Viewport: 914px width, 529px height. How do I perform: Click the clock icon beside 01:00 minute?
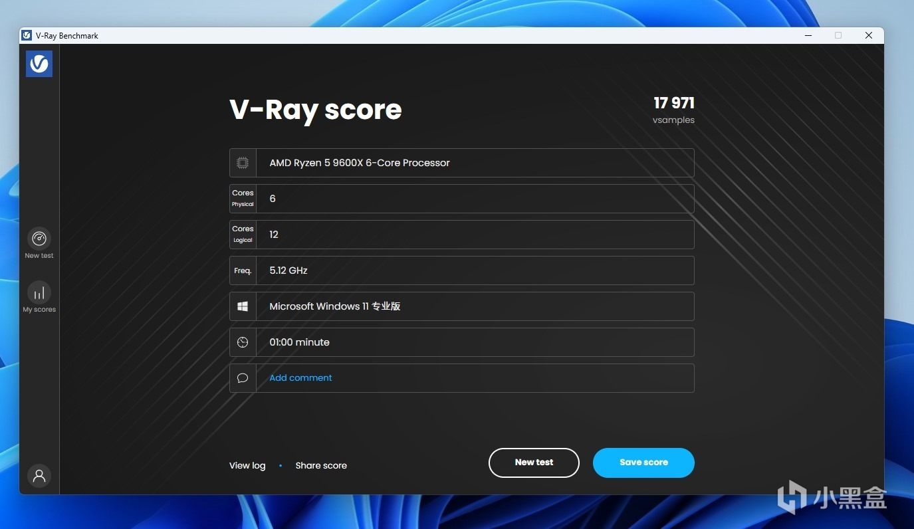point(243,342)
